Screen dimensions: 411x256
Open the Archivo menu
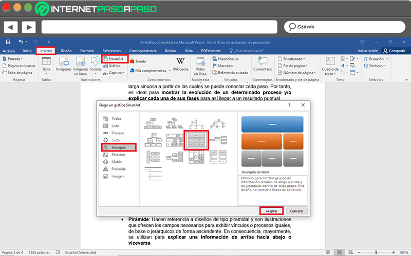(9, 51)
